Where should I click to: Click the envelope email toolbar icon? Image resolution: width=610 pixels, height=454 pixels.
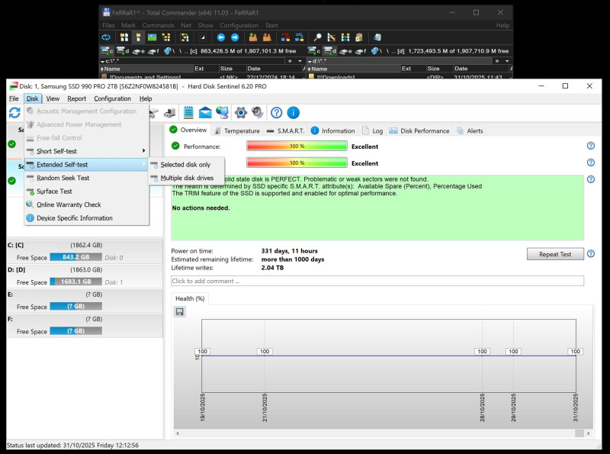click(205, 113)
